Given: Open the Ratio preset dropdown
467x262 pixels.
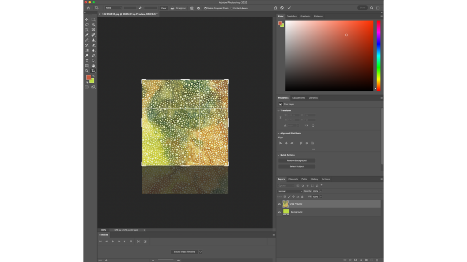Looking at the screenshot, I should [114, 8].
